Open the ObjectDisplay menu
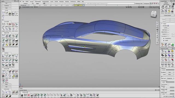Image resolution: width=175 pixels, height=98 pixels. click(x=38, y=2)
